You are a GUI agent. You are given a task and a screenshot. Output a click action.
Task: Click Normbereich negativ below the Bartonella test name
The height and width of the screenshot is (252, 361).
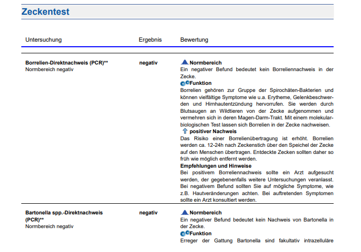tap(49, 226)
